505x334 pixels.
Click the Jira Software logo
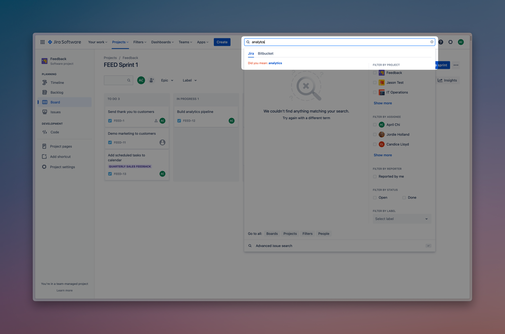pos(64,42)
